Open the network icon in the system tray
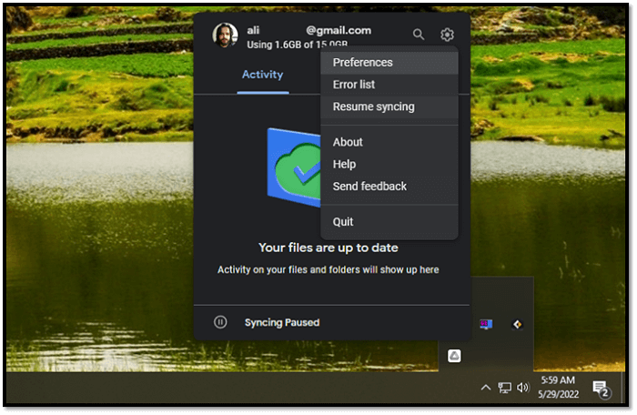 point(504,388)
